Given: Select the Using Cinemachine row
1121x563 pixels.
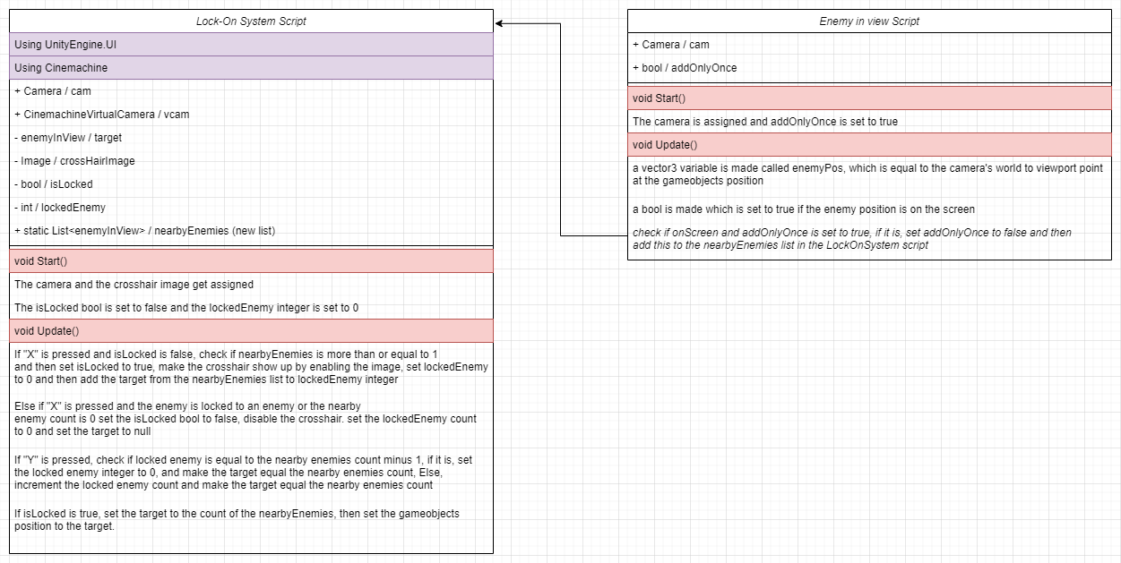Looking at the screenshot, I should click(x=251, y=67).
